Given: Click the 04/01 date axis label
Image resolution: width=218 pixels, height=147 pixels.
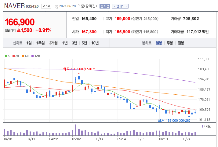Looking at the screenshot, I should [x=8, y=139].
